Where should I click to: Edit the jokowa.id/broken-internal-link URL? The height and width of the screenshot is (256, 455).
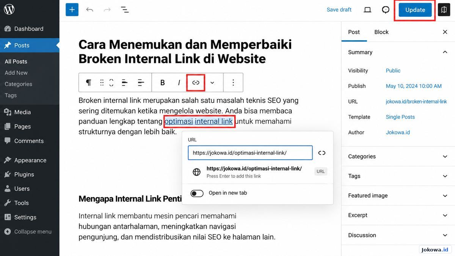coord(416,102)
